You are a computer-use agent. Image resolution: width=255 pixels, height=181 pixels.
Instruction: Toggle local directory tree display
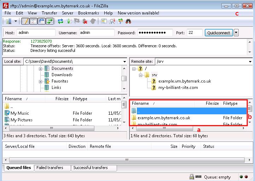[x=34, y=21]
